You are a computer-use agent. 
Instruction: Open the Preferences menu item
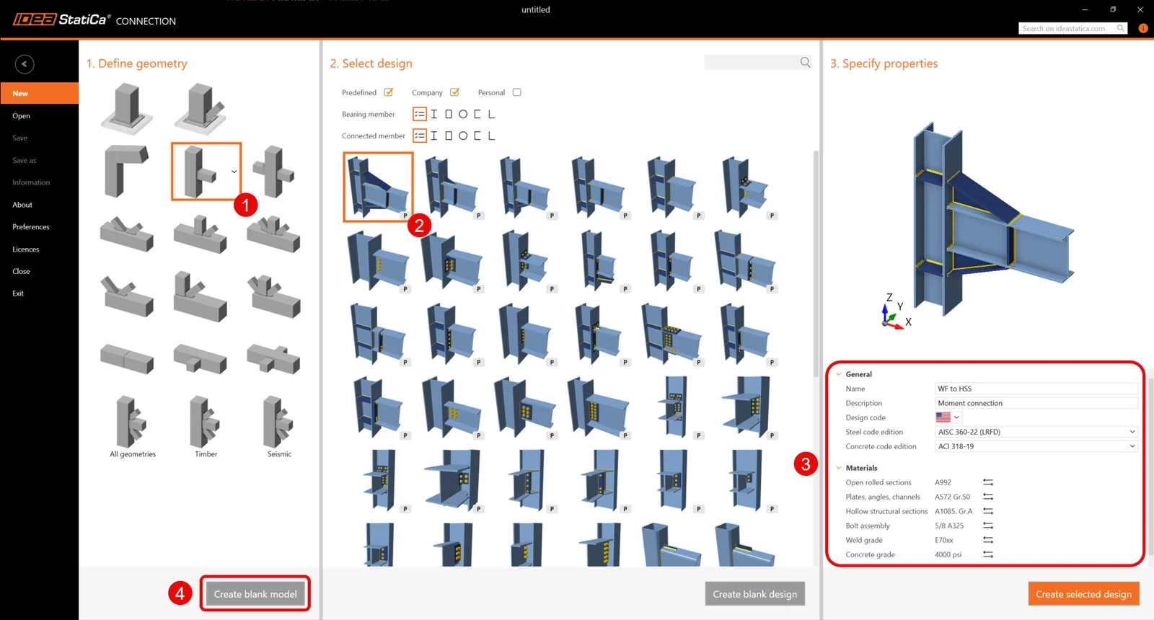pyautogui.click(x=31, y=227)
